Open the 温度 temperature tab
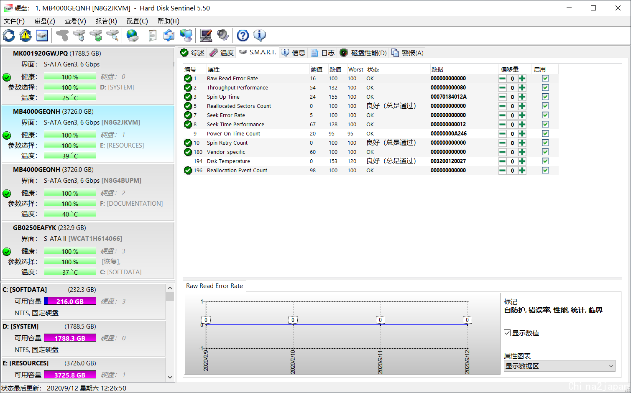 coord(222,53)
